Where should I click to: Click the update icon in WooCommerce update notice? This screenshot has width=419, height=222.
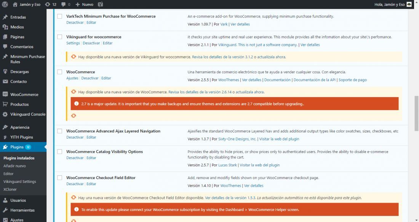[74, 91]
